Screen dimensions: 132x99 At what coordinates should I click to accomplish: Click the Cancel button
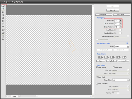coord(113,10)
